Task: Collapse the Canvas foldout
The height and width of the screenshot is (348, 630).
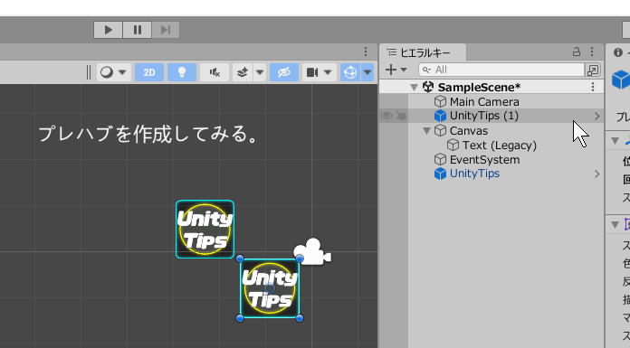Action: (426, 130)
